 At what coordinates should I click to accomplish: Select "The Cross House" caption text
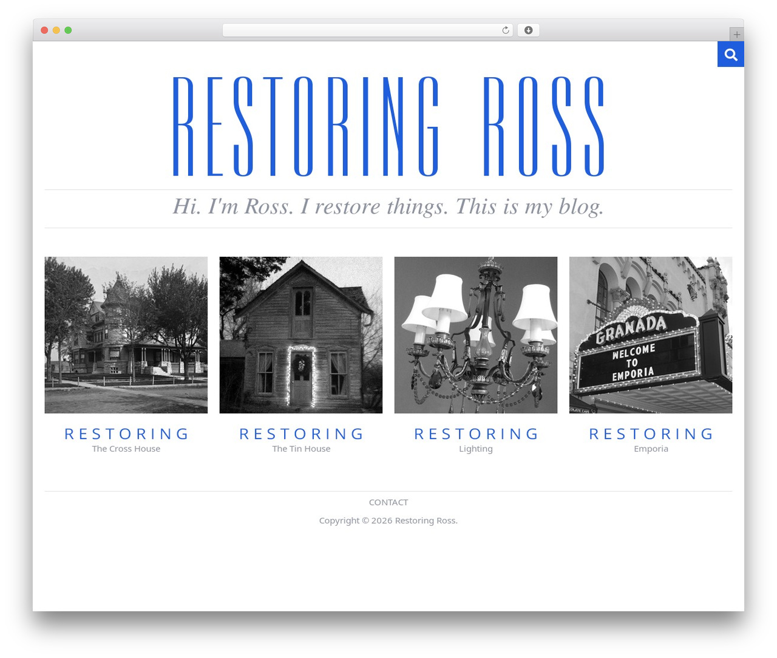[126, 449]
